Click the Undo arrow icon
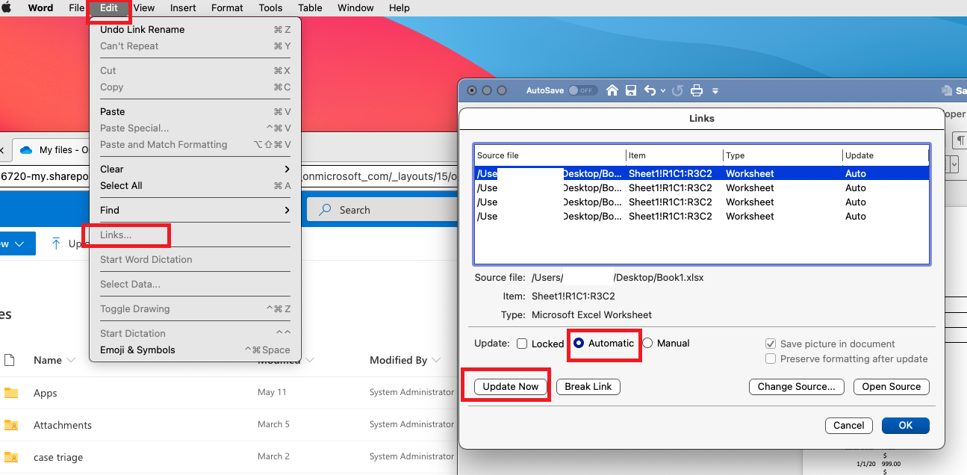967x475 pixels. [650, 90]
